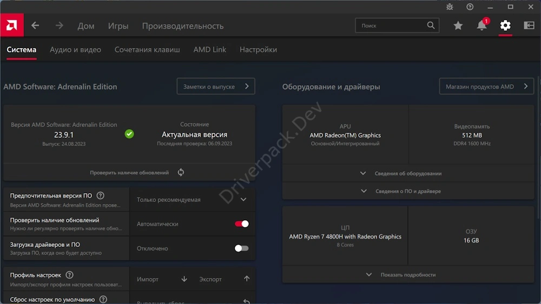541x304 pixels.
Task: Click Видеопамять 512 MB value
Action: point(472,136)
